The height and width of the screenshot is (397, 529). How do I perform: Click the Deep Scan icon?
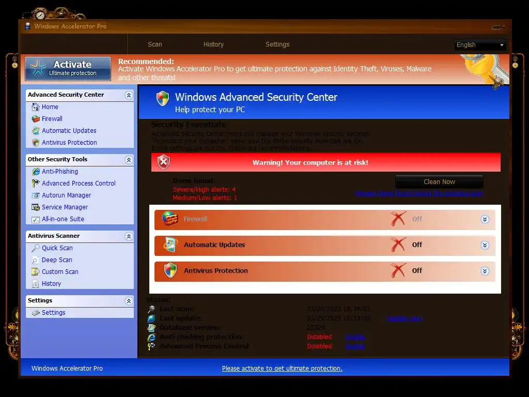pos(36,261)
